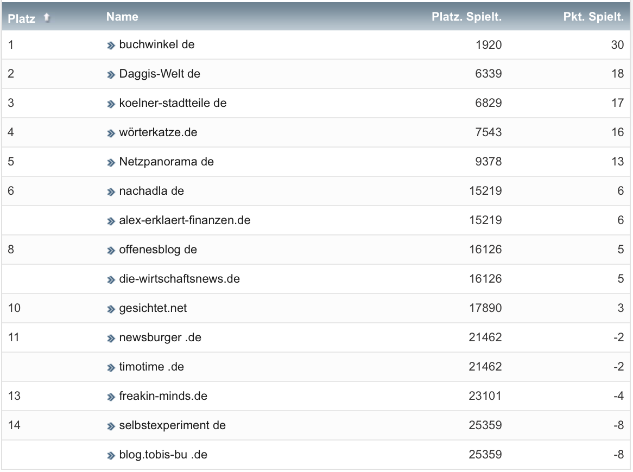Click the arrow icon before wörterkatze.de
The height and width of the screenshot is (472, 633).
111,133
